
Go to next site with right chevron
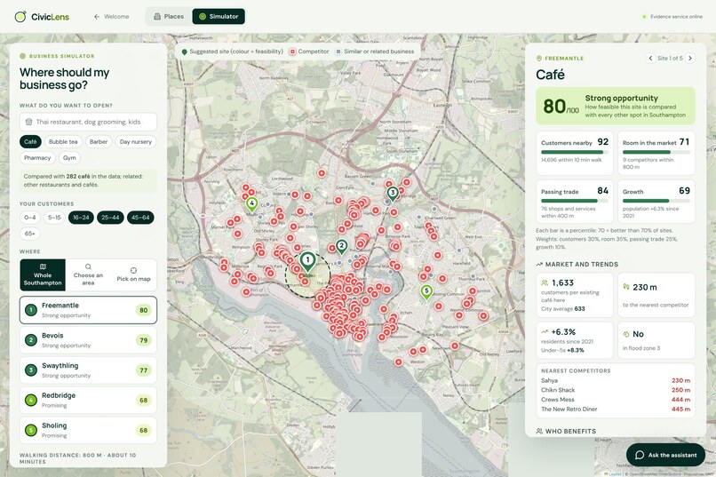(x=690, y=58)
